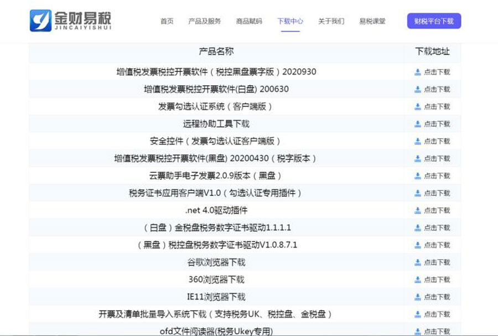Click the 下载地址 column header
498x336 pixels.
click(x=432, y=51)
